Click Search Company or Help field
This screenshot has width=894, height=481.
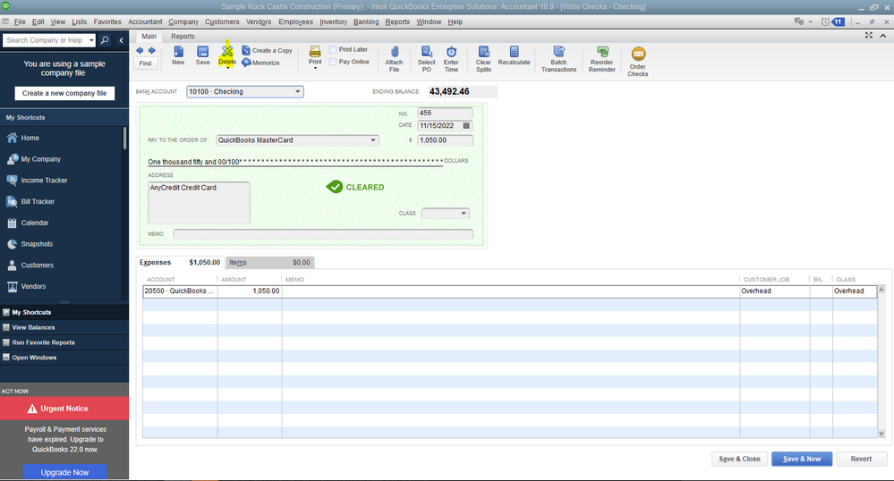tap(45, 40)
